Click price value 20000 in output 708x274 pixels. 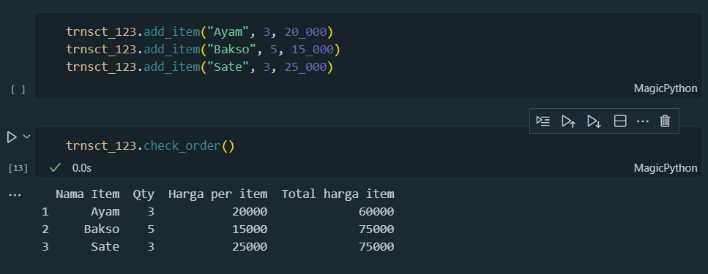(x=250, y=212)
